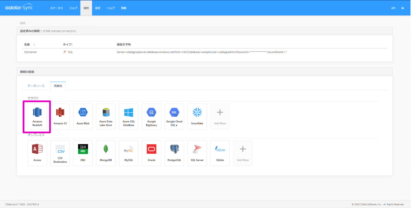Click the logout icon in header
The image size is (412, 208).
(403, 8)
